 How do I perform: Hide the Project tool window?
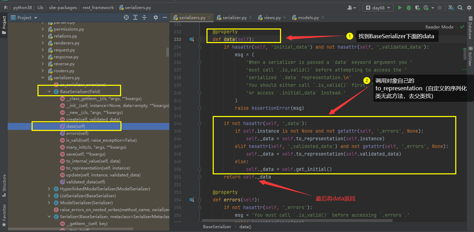pos(164,17)
